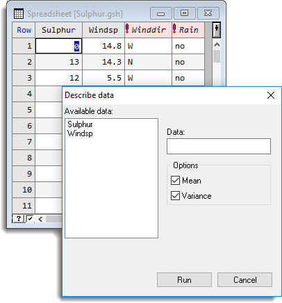Toggle the Mean checkbox
Screen dimensions: 282x303
(175, 181)
